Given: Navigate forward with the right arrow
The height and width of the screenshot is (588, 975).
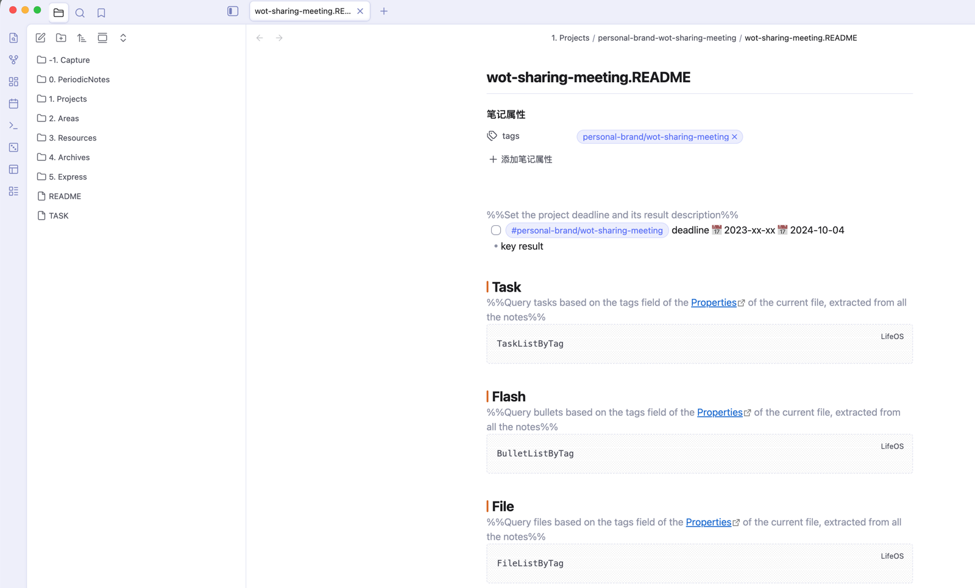Looking at the screenshot, I should coord(279,38).
